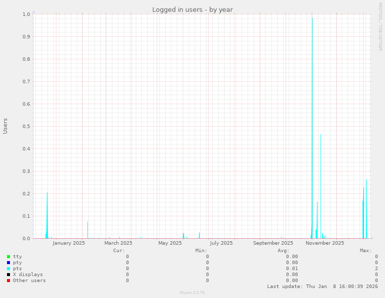Select the 'Users' y-axis label
Viewport: 385px width, 298px height.
coord(5,126)
